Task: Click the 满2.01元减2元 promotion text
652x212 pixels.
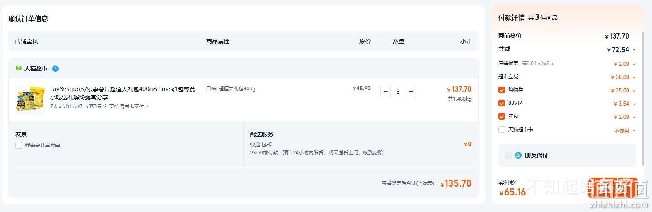Action: coord(538,63)
